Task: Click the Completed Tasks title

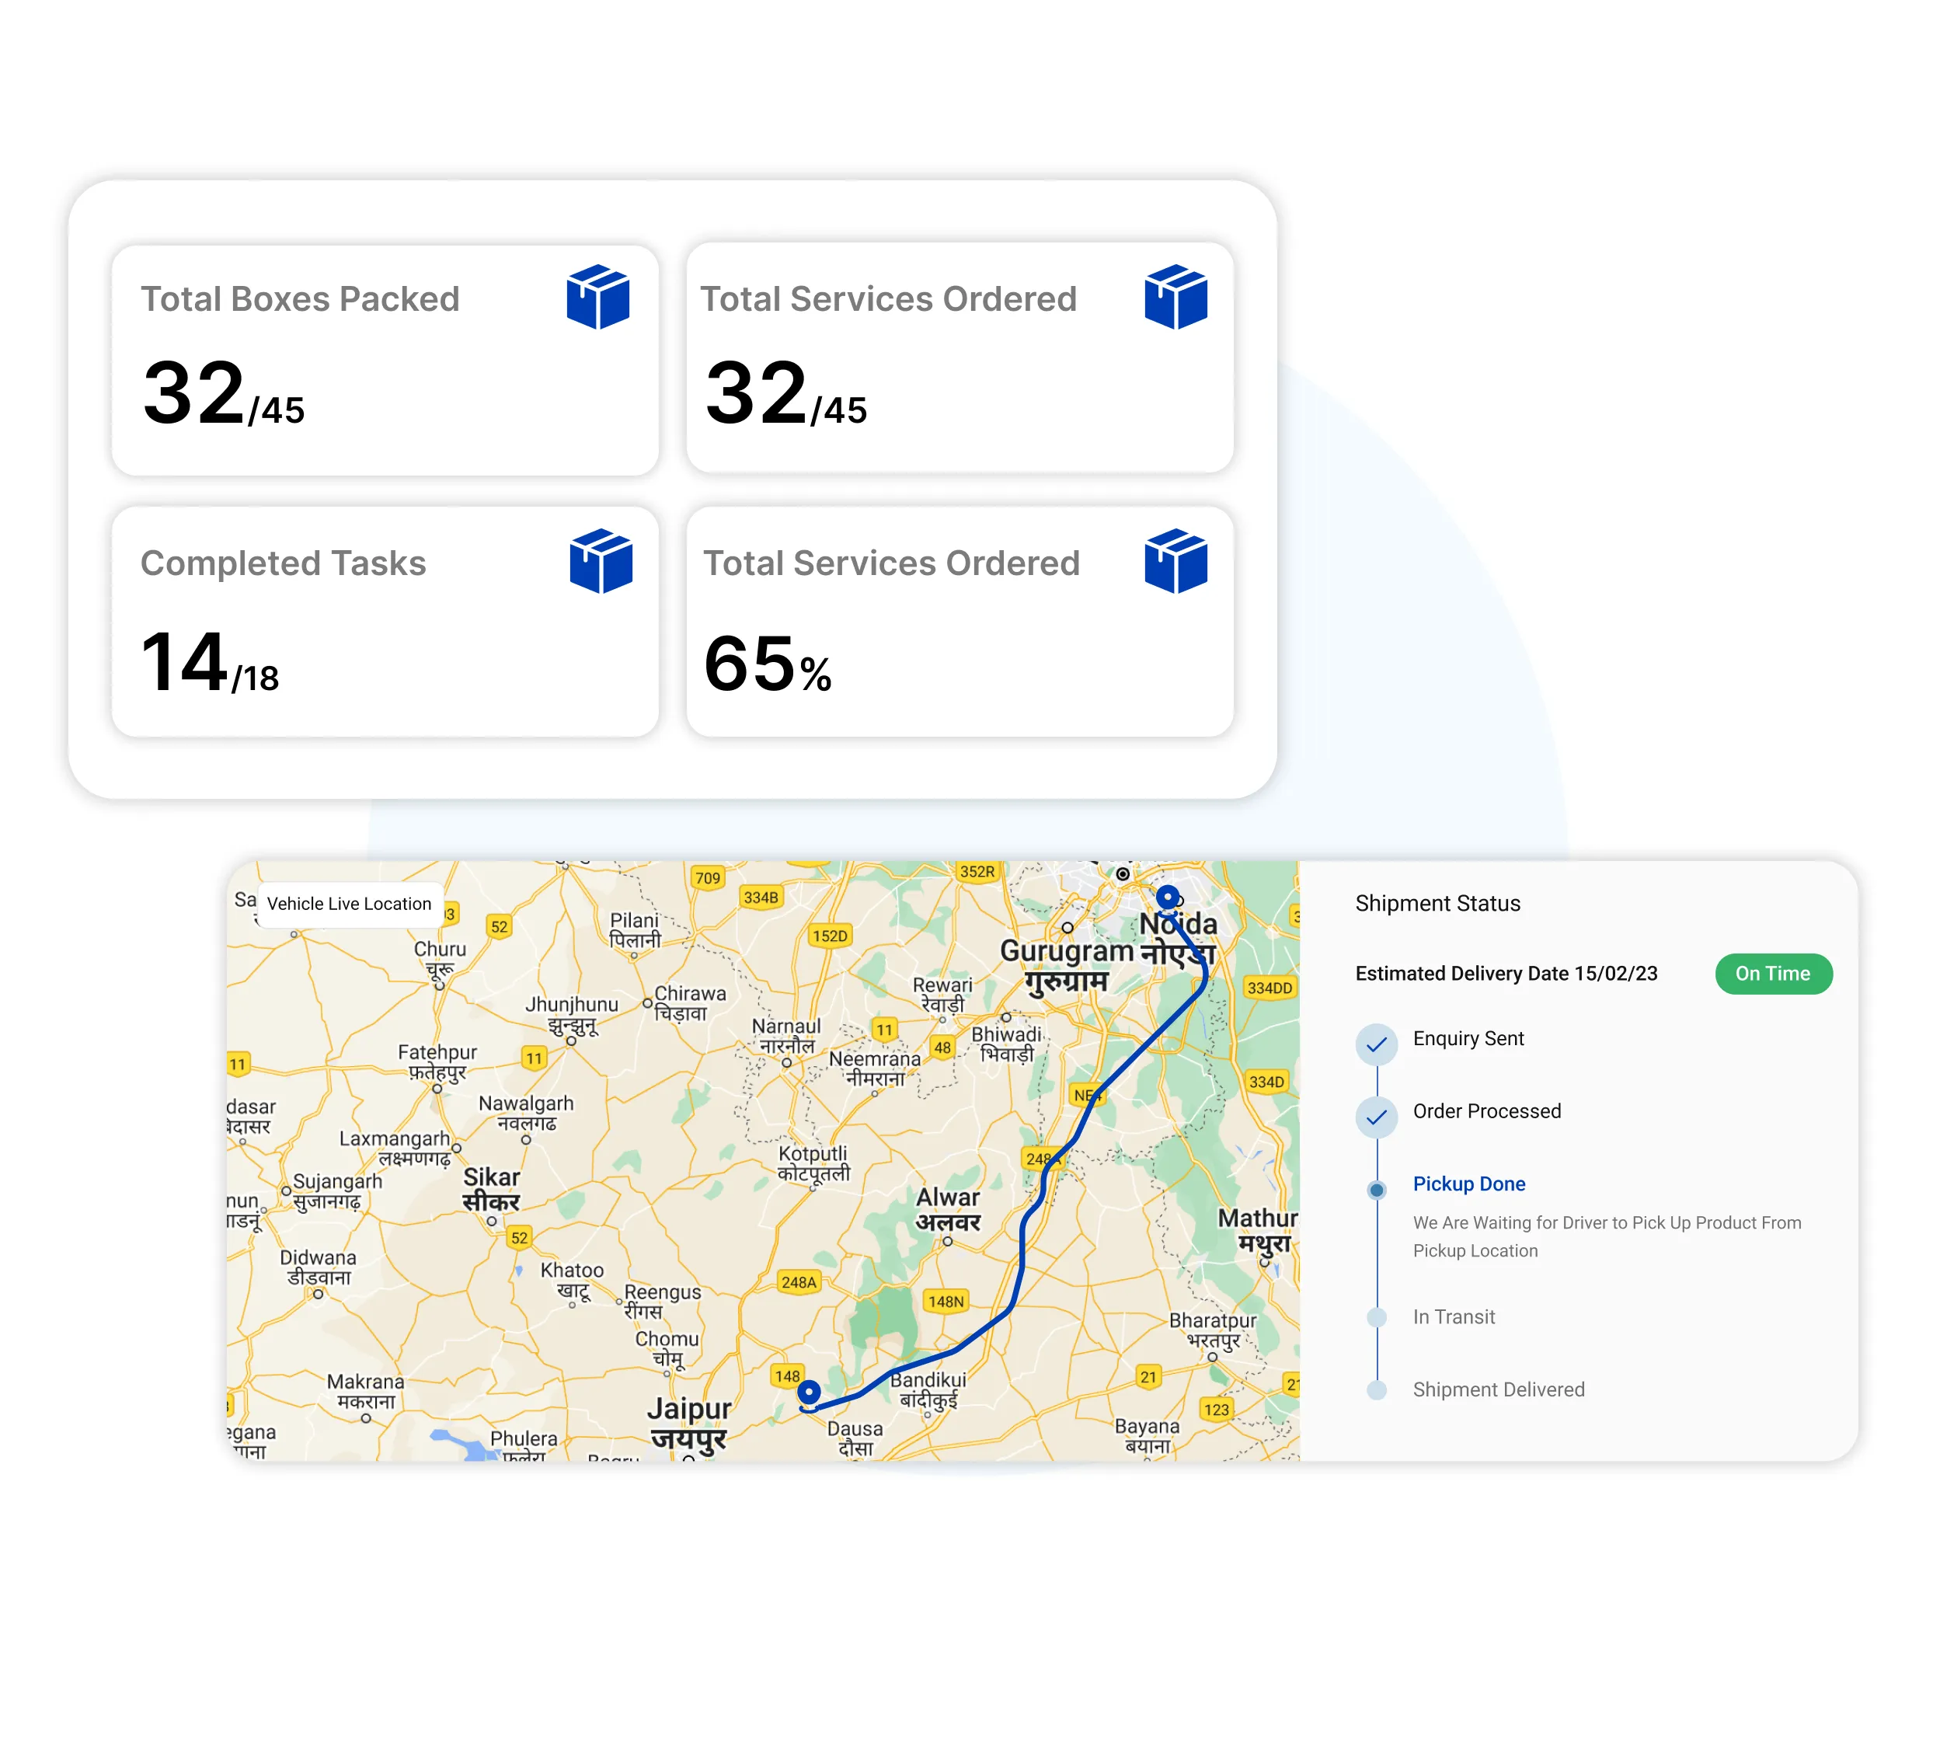Action: [x=283, y=563]
